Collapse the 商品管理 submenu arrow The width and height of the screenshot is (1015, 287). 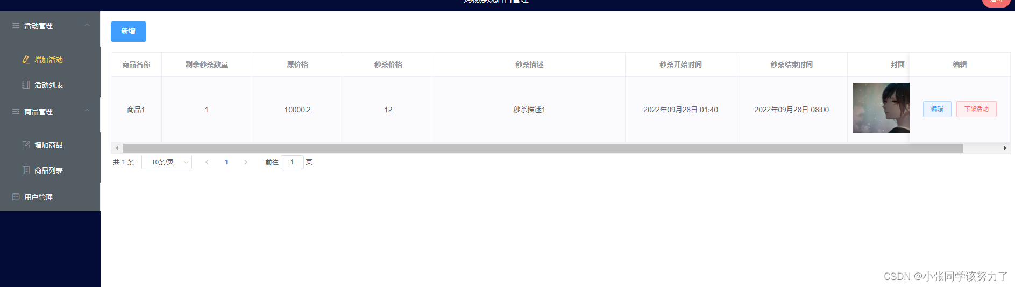click(x=87, y=111)
